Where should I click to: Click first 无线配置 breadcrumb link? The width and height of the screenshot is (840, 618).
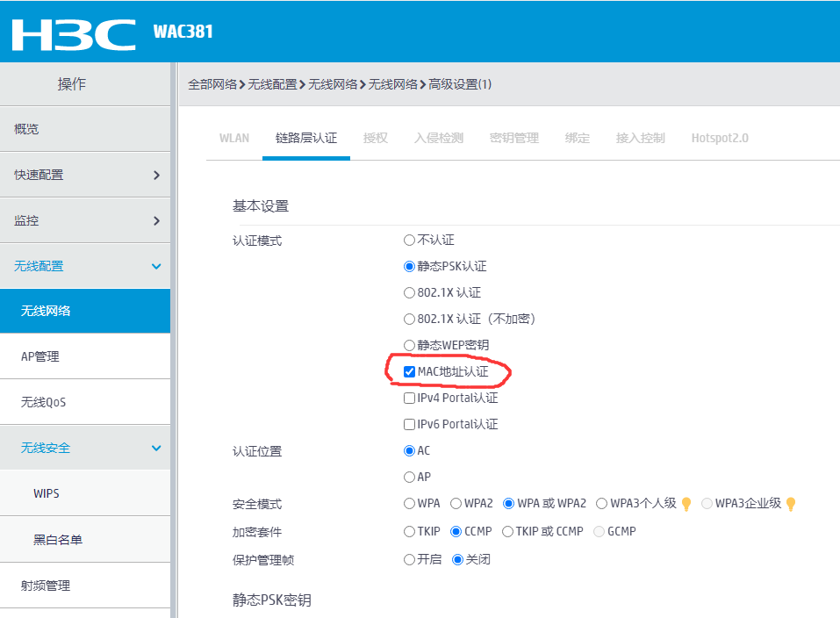click(273, 84)
